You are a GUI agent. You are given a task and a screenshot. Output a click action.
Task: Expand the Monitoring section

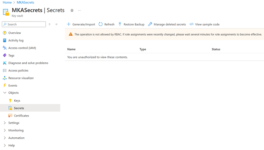[5, 130]
